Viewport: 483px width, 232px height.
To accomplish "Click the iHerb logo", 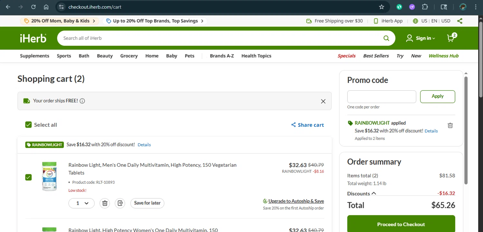I will click(x=33, y=38).
